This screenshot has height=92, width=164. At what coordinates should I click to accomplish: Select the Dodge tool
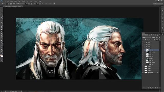click(2, 38)
